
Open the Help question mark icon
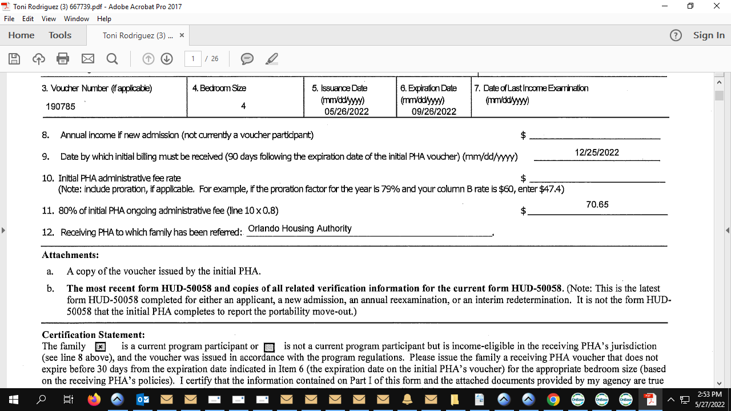676,35
